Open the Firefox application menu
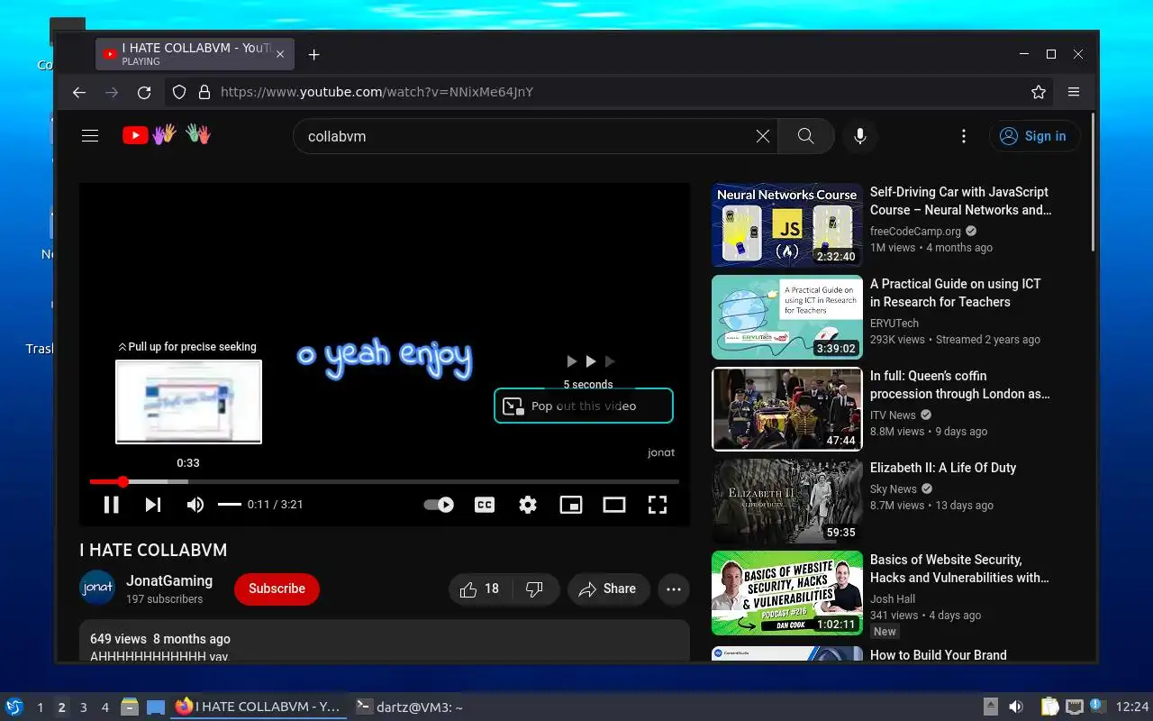The width and height of the screenshot is (1153, 721). coord(1074,92)
